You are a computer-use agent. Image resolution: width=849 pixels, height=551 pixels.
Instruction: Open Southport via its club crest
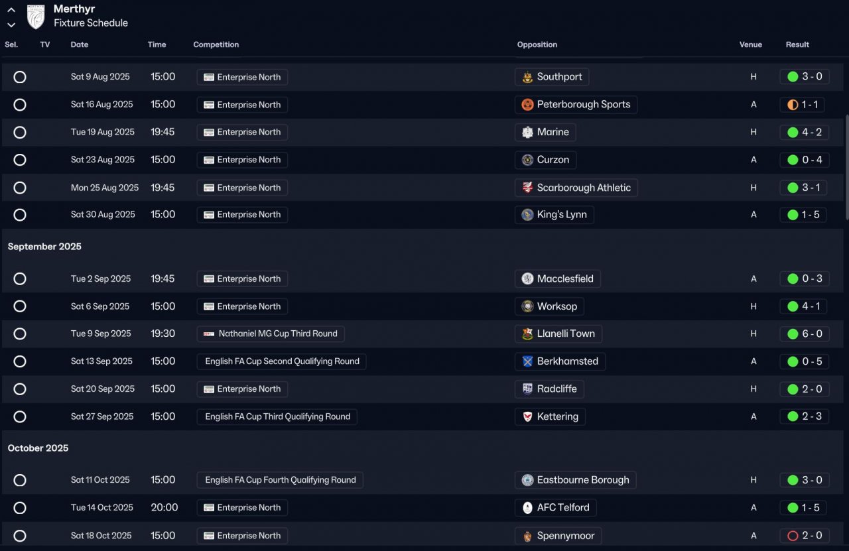(x=527, y=77)
